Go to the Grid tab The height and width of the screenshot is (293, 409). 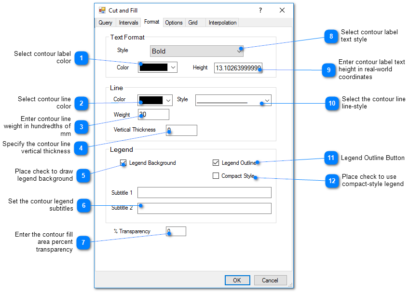point(193,23)
